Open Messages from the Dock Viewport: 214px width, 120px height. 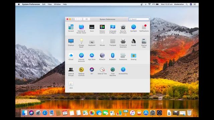(99, 113)
